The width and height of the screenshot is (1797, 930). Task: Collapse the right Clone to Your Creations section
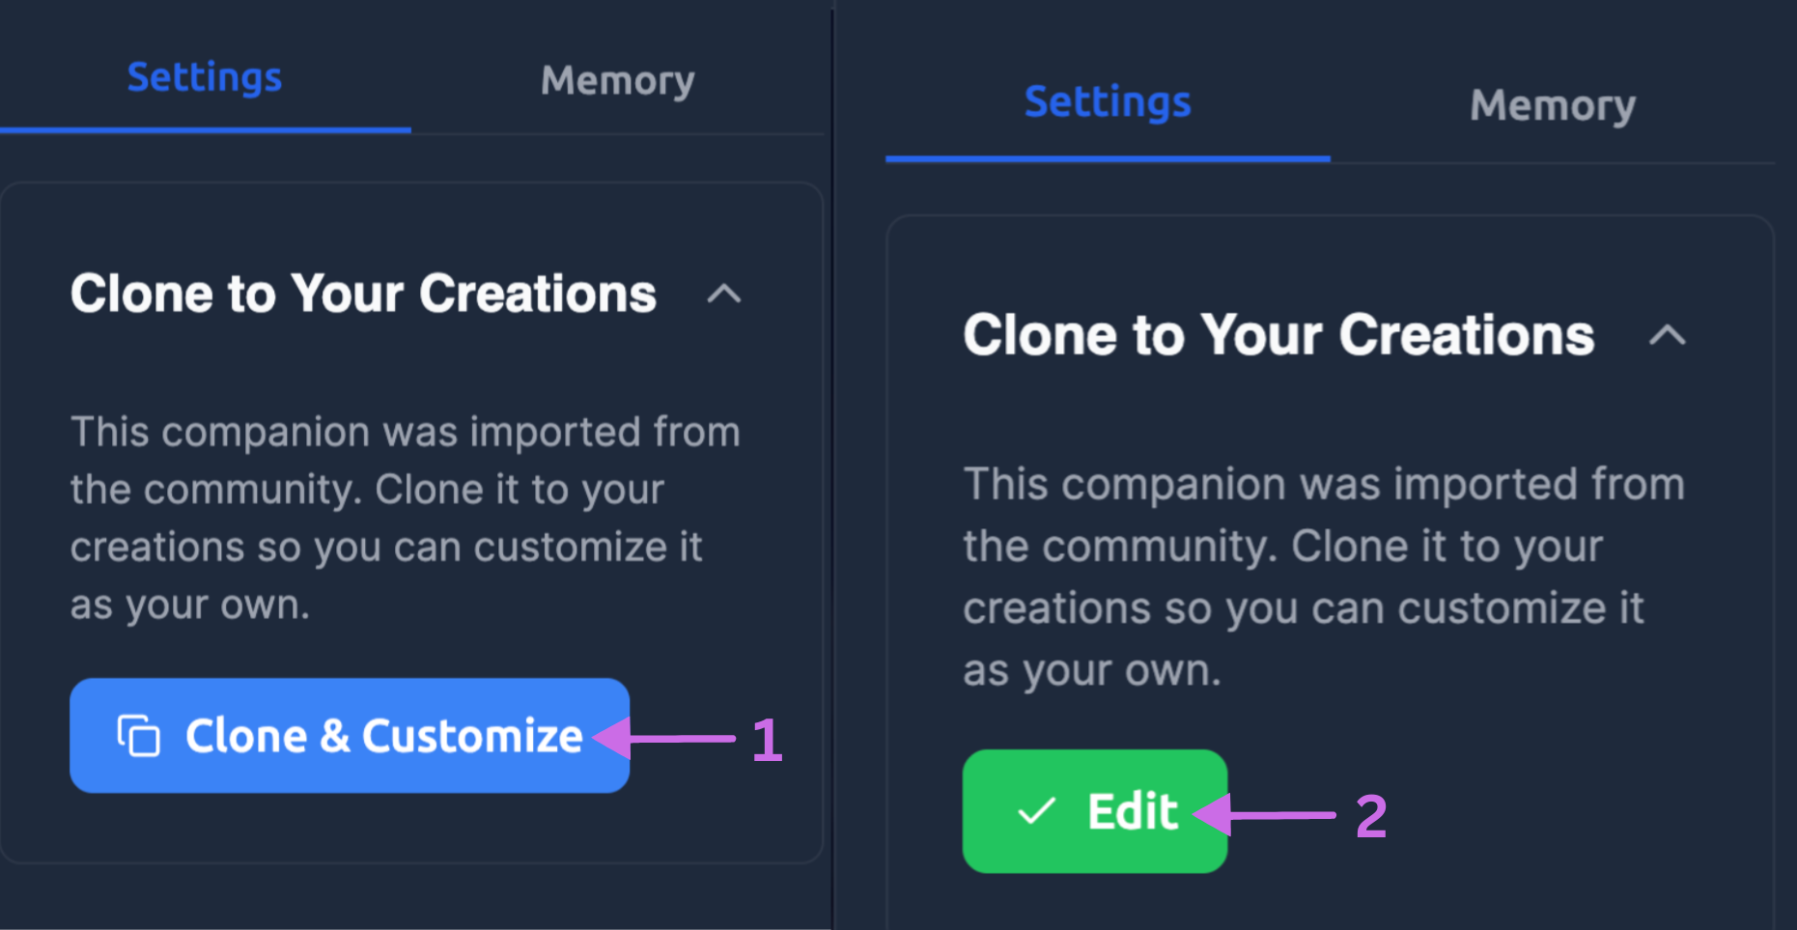coord(1667,335)
